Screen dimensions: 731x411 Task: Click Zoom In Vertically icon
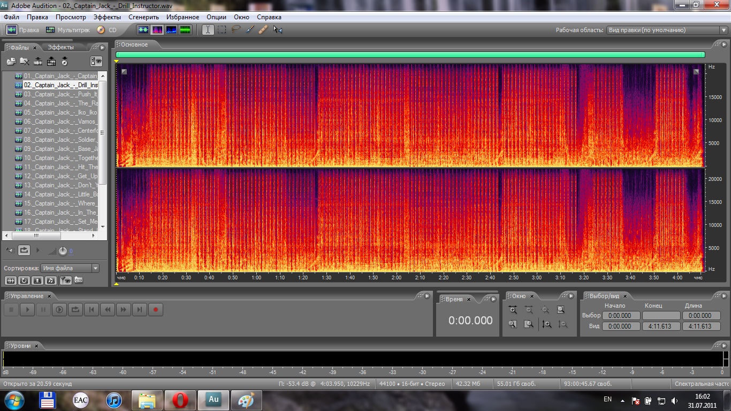[x=546, y=324]
